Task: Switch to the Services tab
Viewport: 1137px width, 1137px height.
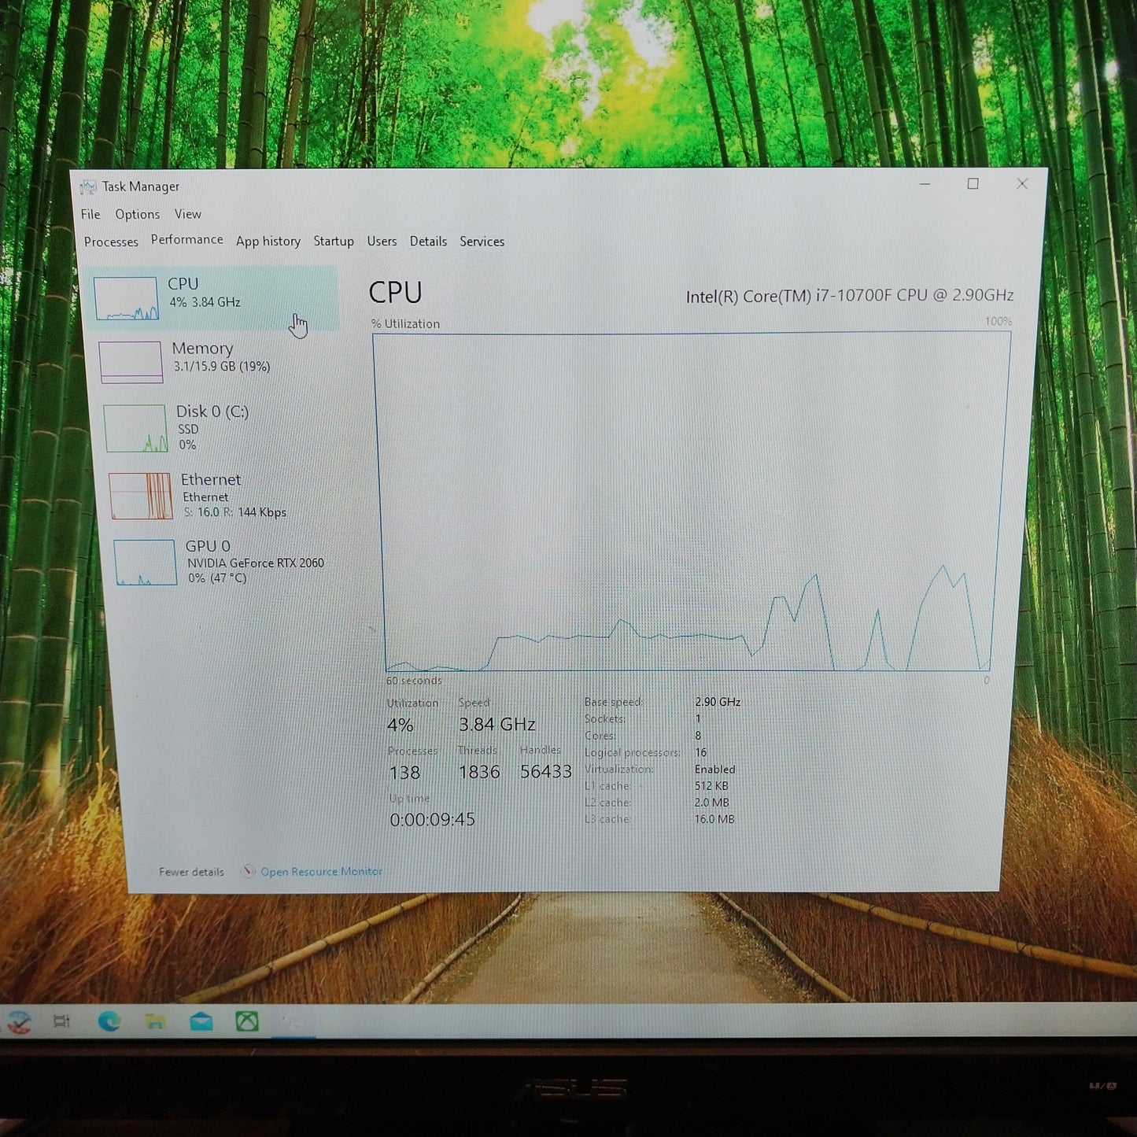Action: (x=482, y=241)
